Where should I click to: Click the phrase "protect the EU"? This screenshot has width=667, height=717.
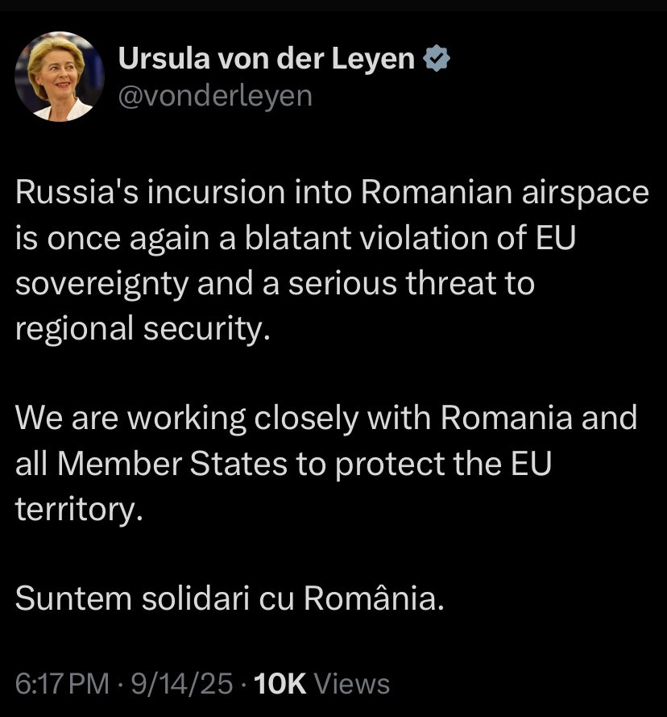[x=443, y=463]
